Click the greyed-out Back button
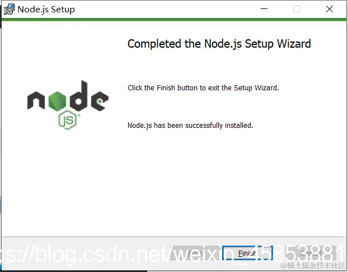Screen dimensions: 348x272 [195, 253]
